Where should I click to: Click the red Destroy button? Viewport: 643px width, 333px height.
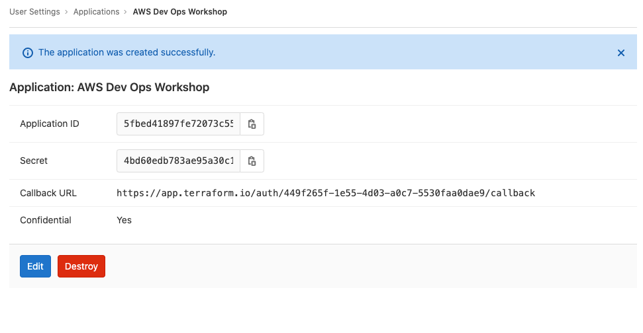(81, 266)
